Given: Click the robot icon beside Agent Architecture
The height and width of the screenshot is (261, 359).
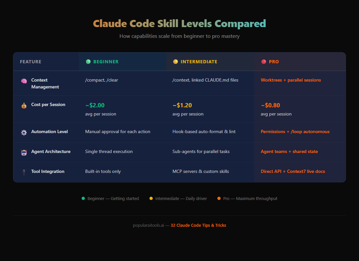Looking at the screenshot, I should click(x=23, y=152).
